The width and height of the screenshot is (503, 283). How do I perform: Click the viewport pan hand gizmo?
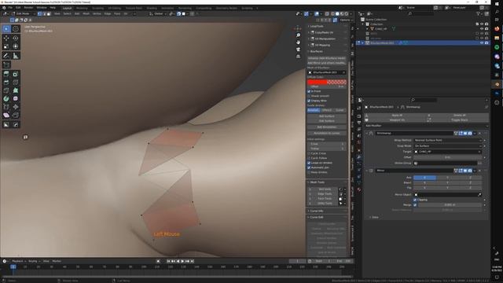point(299,42)
